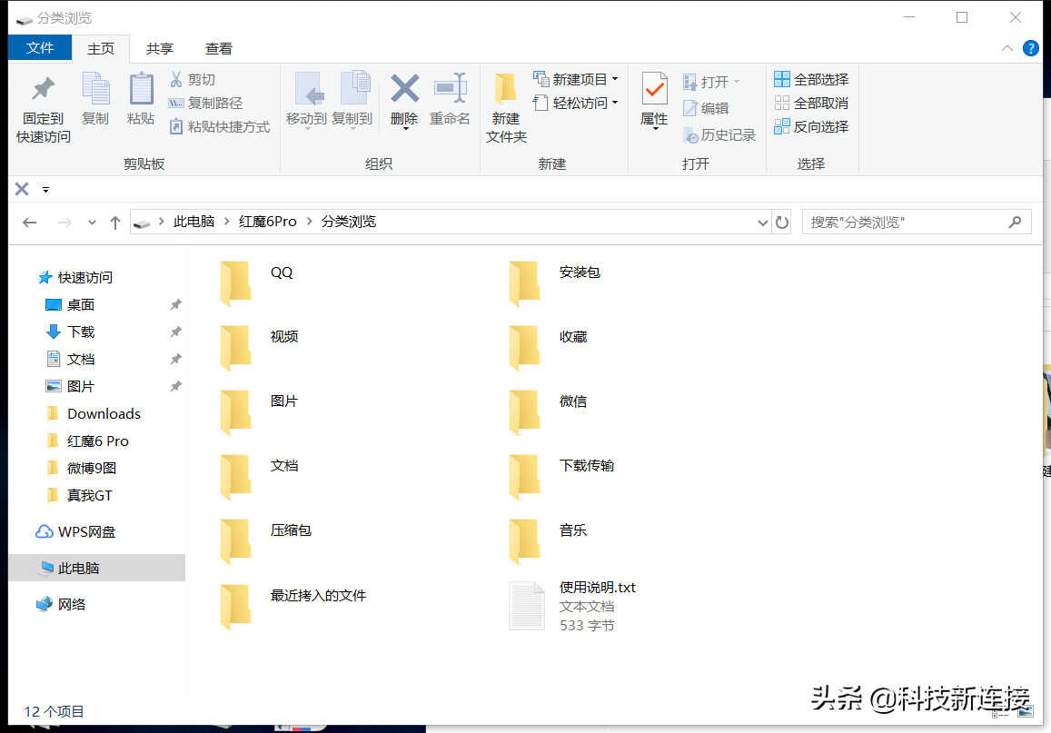Image resolution: width=1051 pixels, height=733 pixels.
Task: Open the recent locations dropdown arrow
Action: [92, 223]
